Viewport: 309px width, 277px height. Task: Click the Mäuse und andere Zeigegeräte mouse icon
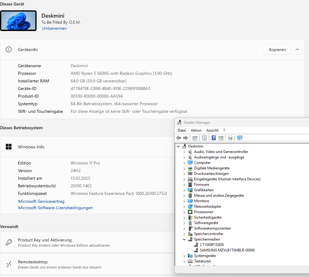[190, 196]
